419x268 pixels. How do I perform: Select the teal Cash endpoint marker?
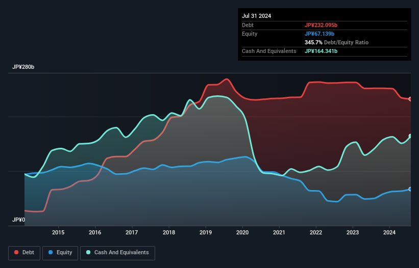(x=410, y=136)
